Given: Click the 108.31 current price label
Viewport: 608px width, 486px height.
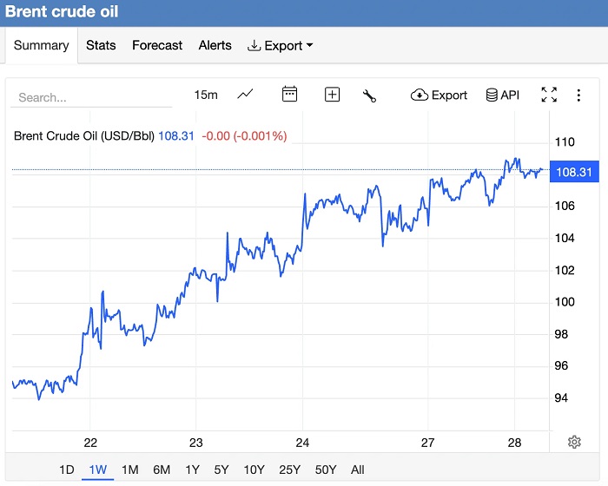Looking at the screenshot, I should coord(574,172).
